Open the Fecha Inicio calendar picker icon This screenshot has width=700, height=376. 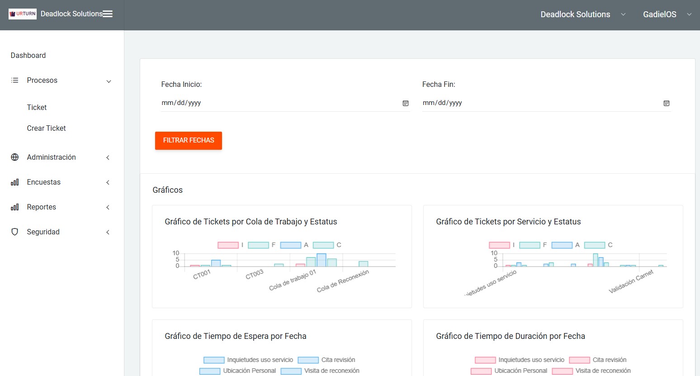tap(406, 103)
